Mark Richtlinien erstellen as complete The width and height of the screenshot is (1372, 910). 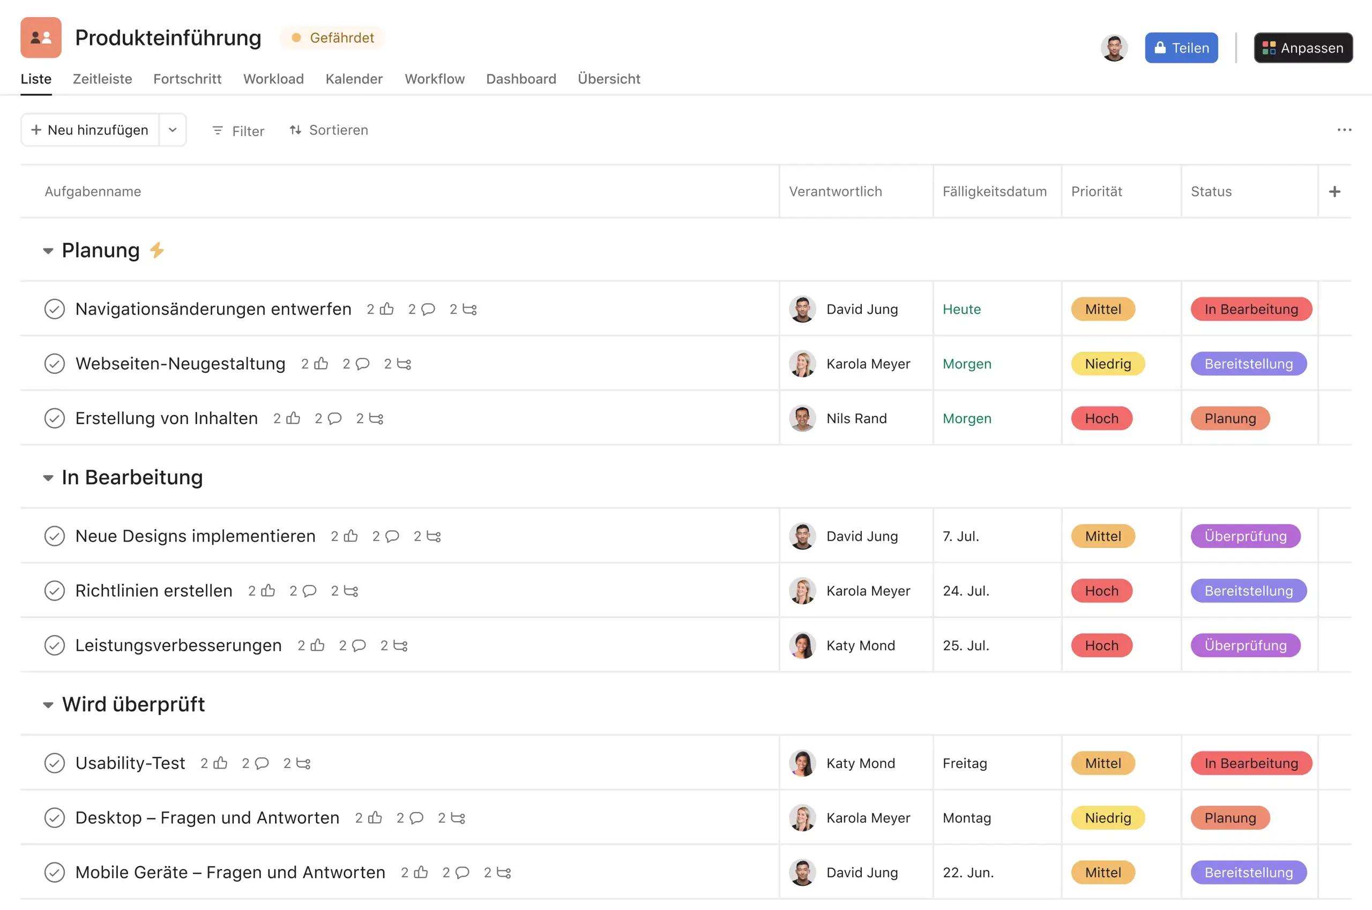coord(55,591)
